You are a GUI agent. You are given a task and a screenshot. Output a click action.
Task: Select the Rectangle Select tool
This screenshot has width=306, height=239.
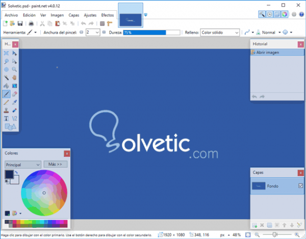[x=6, y=53]
